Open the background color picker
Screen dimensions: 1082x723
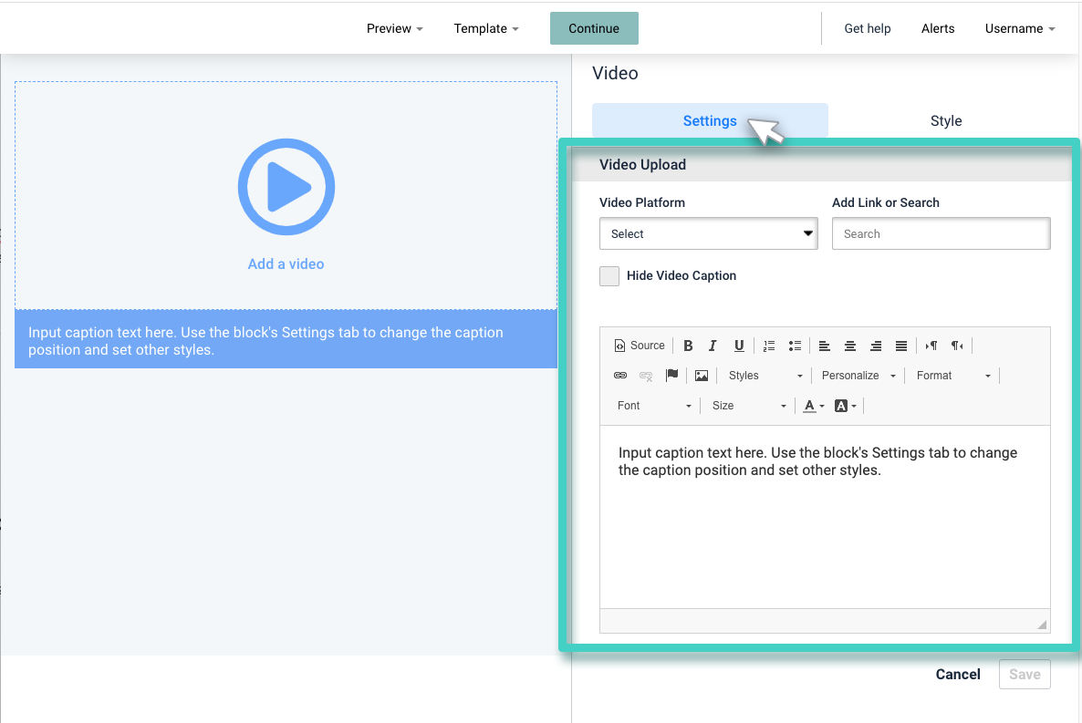tap(846, 406)
